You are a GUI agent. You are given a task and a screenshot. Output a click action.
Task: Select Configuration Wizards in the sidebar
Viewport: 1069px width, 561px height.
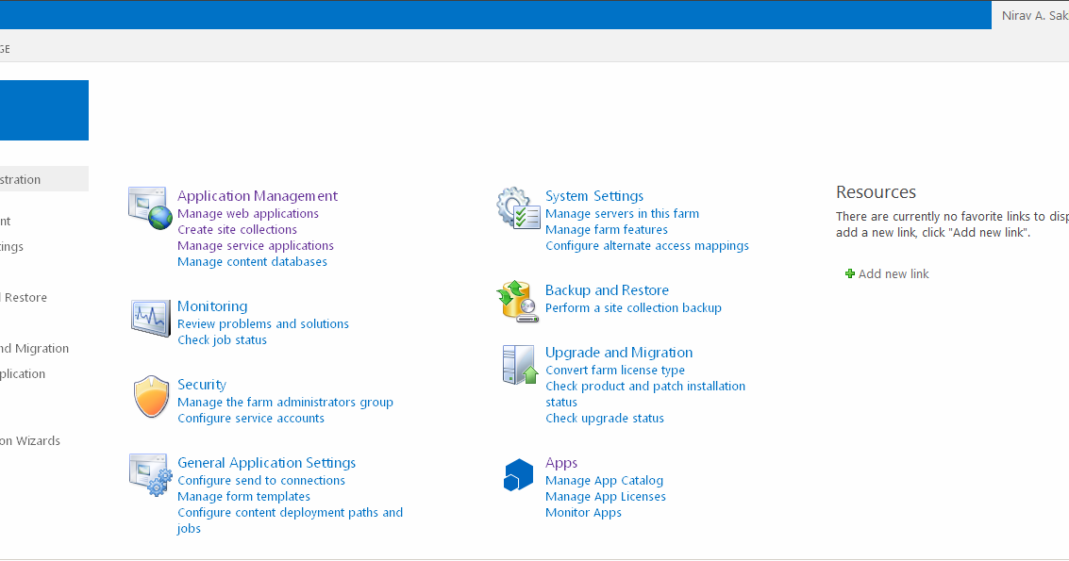click(x=30, y=440)
